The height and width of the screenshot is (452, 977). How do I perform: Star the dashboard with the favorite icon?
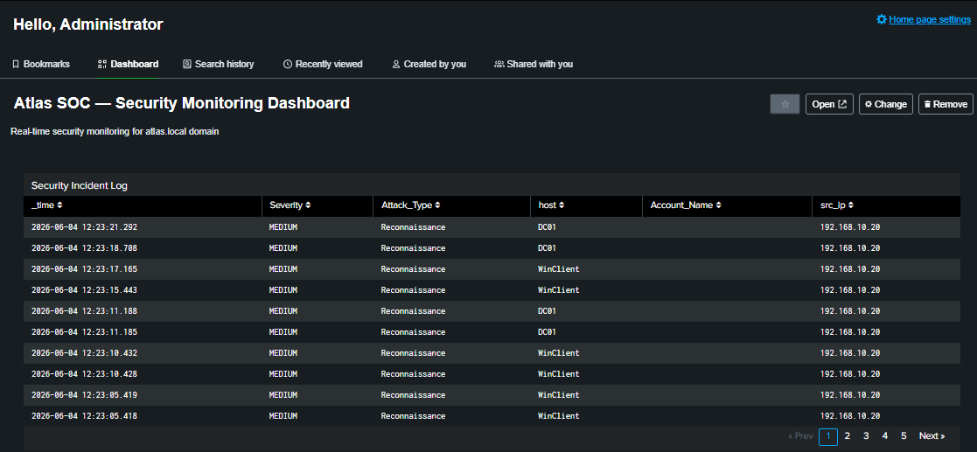pyautogui.click(x=785, y=104)
